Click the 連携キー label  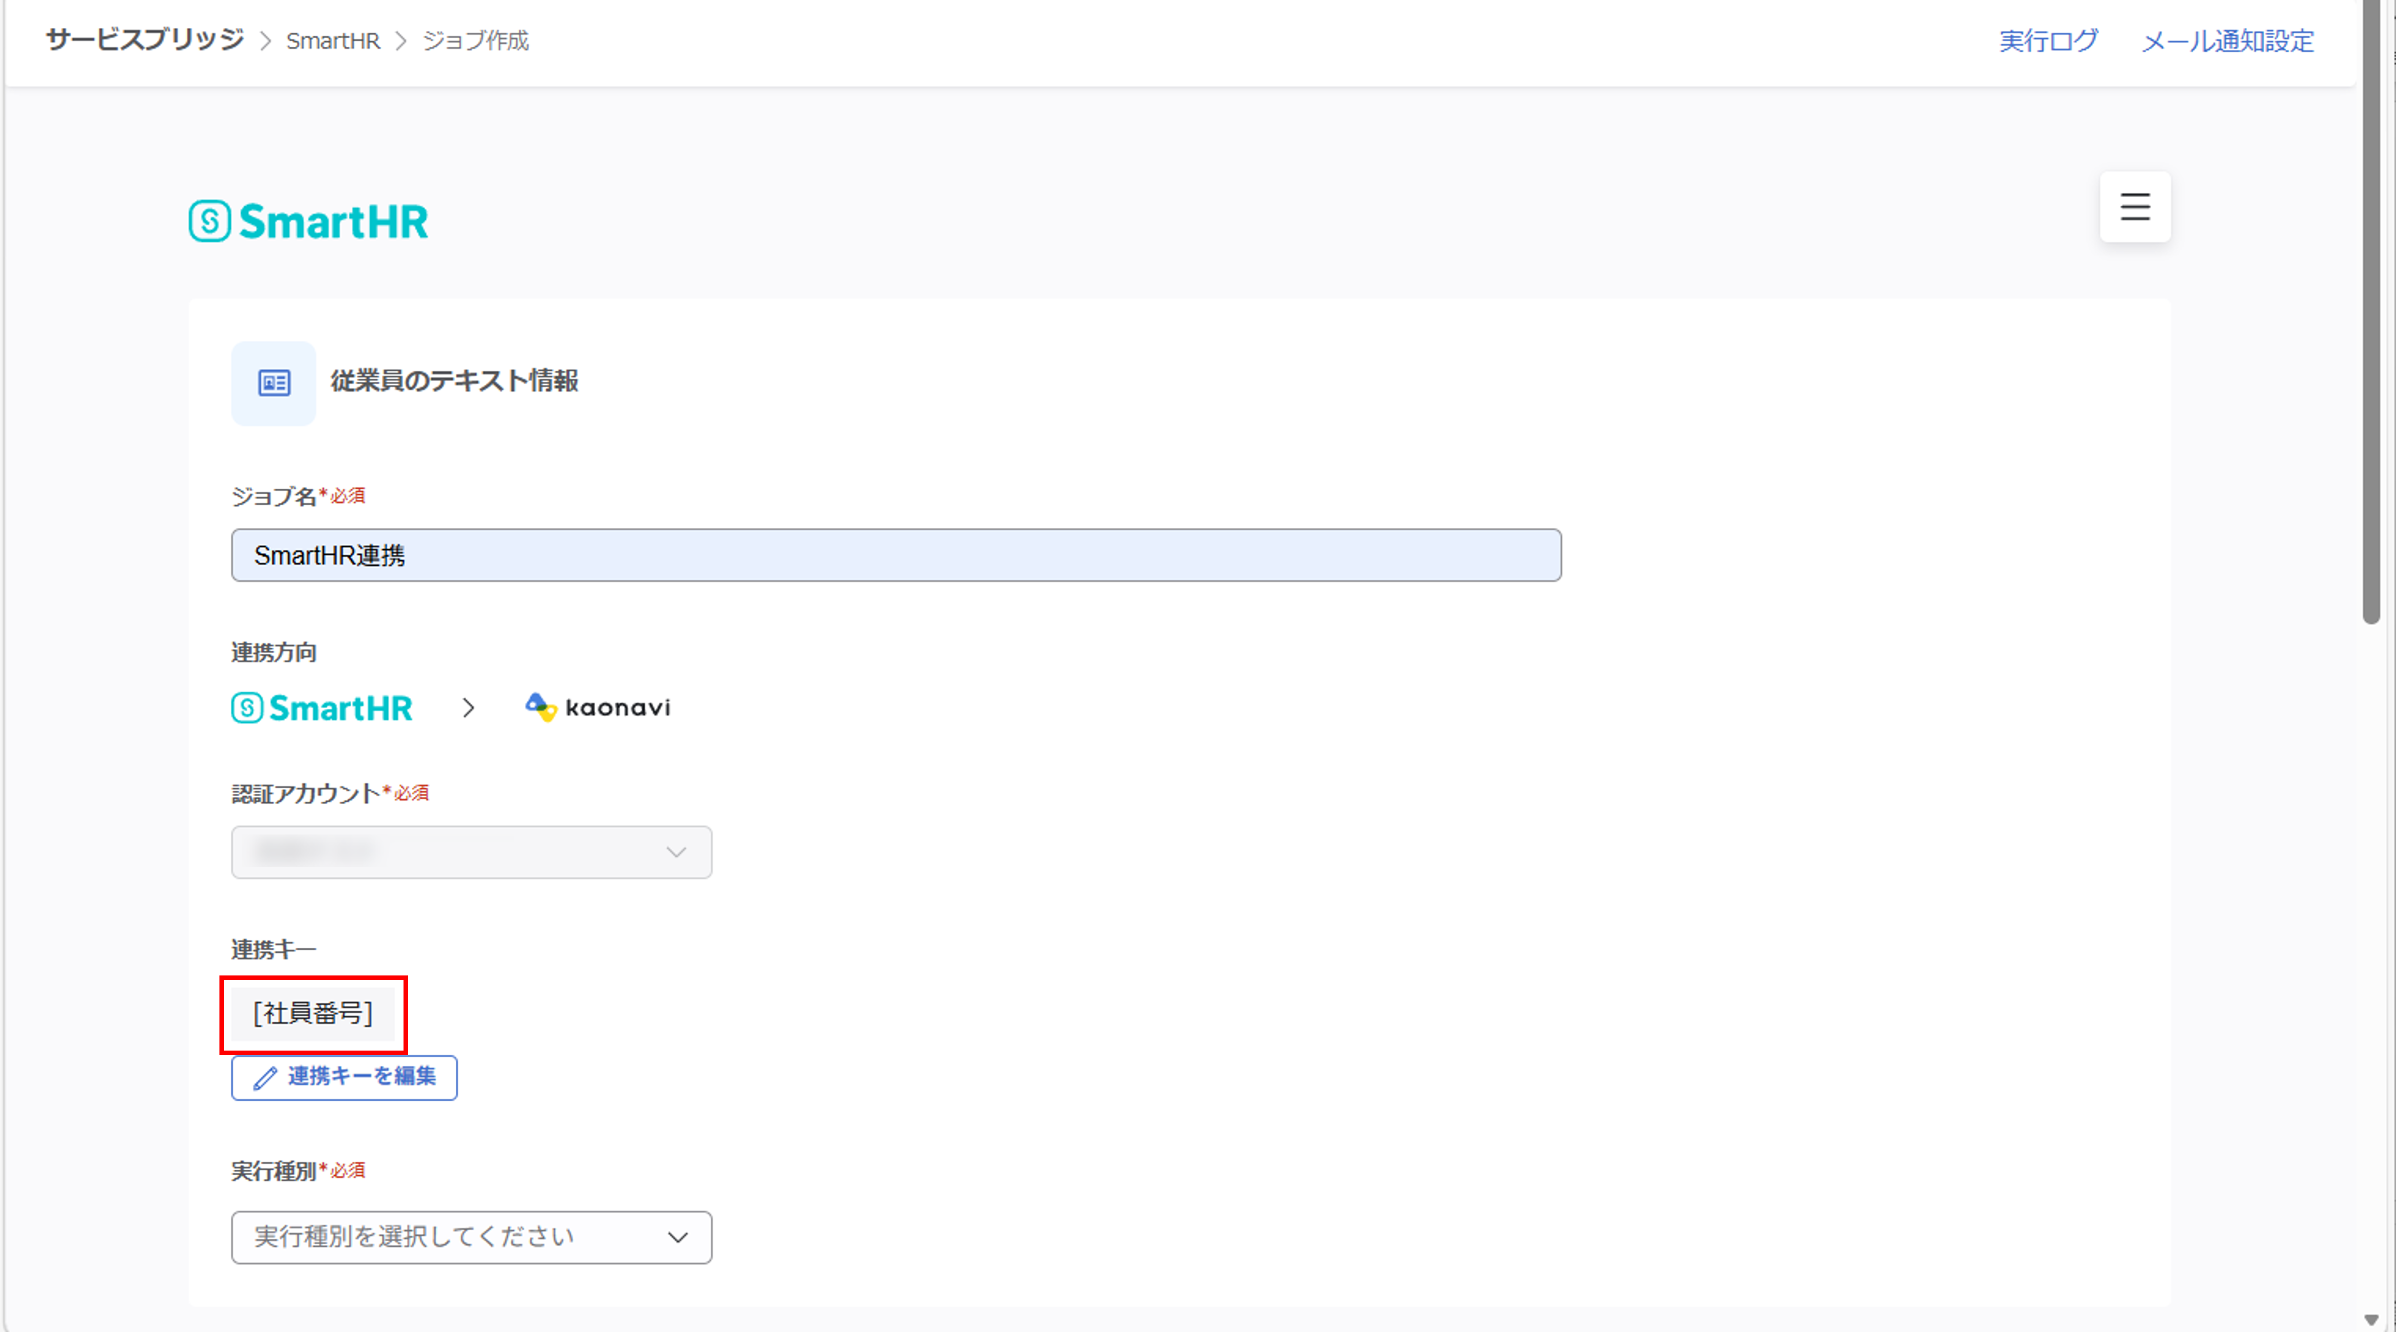pyautogui.click(x=273, y=950)
